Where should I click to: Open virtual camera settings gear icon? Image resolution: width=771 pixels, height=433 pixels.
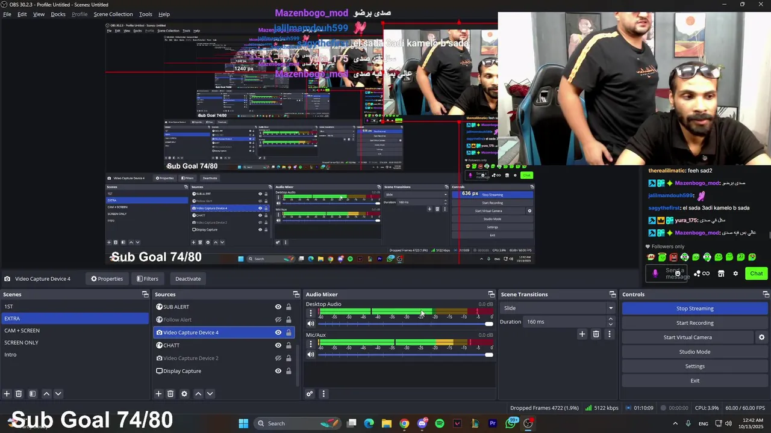coord(761,337)
